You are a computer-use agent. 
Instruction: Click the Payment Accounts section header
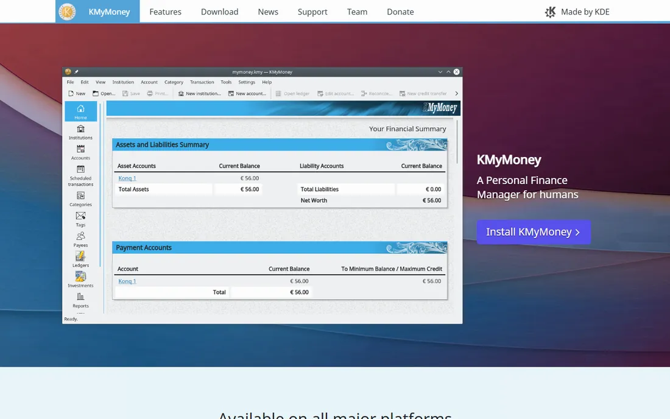click(280, 248)
